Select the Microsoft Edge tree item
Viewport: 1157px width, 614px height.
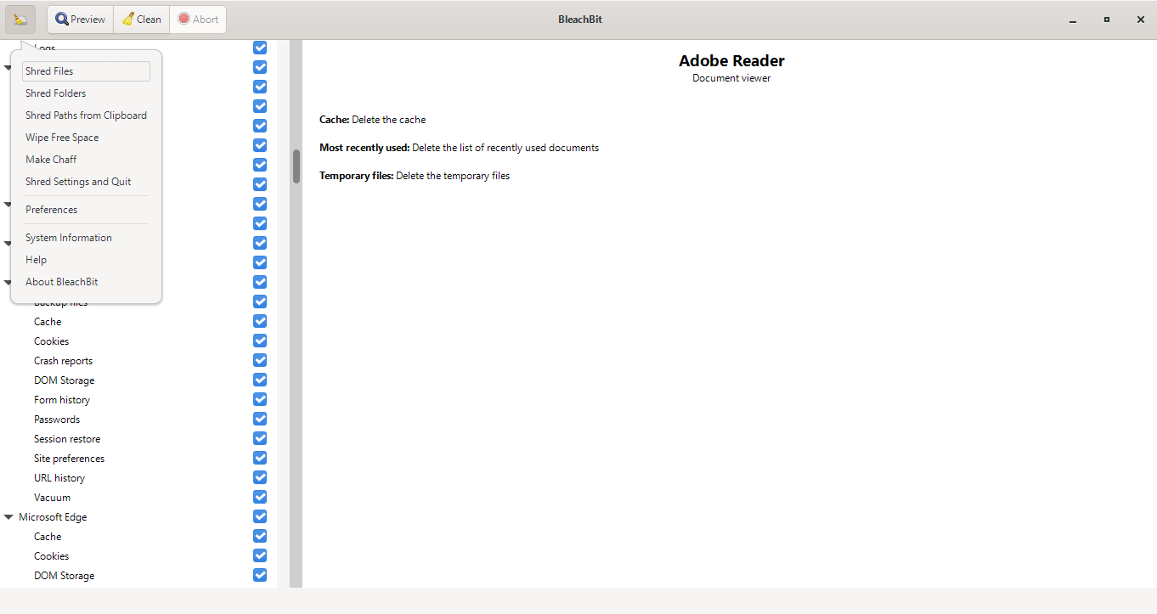[x=53, y=517]
